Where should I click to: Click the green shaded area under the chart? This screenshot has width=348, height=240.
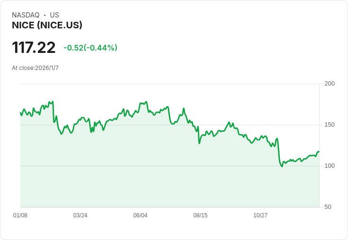(x=142, y=180)
